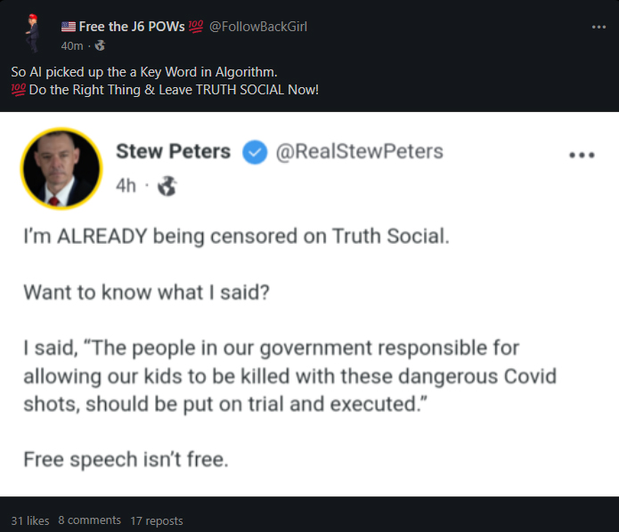Click the globe icon next to 4h
The image size is (619, 532).
click(167, 187)
